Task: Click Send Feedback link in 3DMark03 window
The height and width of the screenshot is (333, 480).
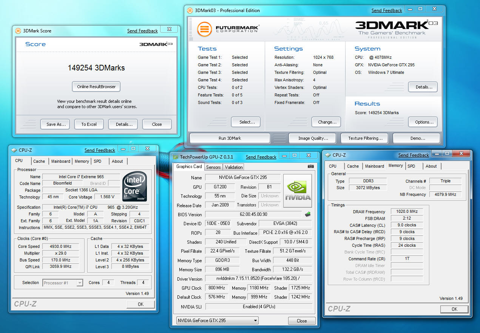Action: pyautogui.click(x=387, y=11)
